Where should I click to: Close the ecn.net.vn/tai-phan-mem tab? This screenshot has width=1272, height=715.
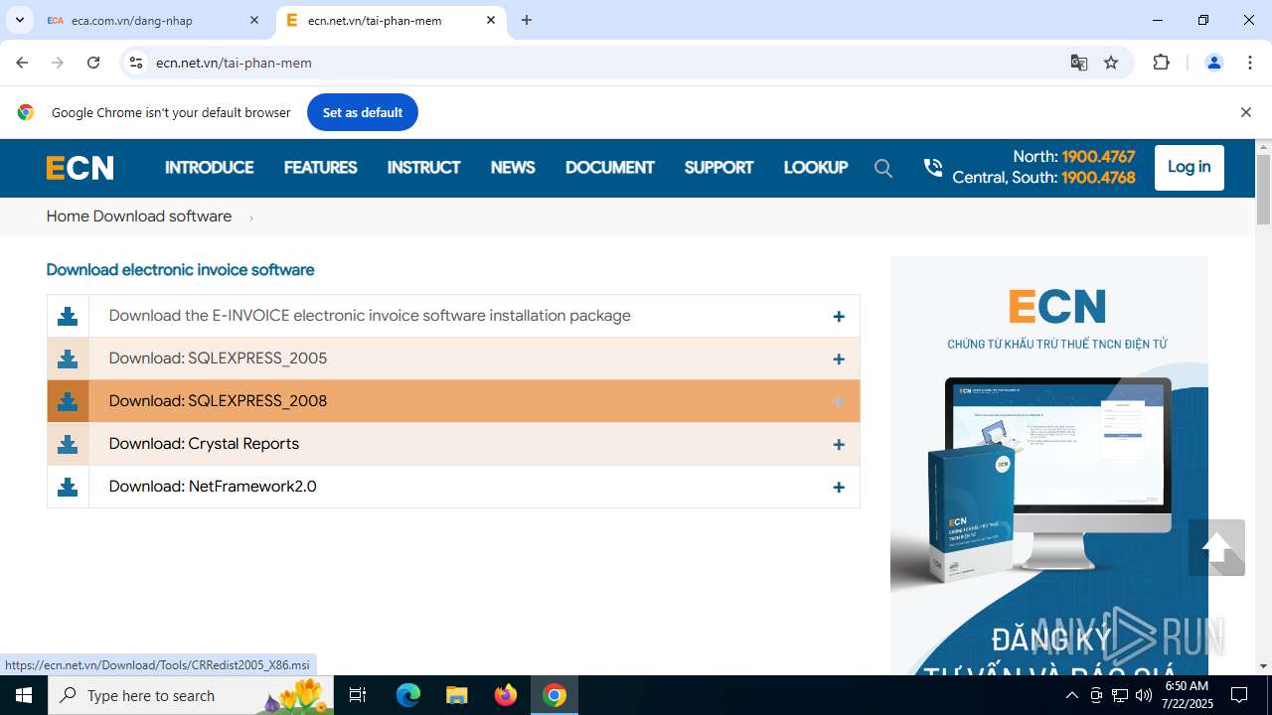(491, 20)
